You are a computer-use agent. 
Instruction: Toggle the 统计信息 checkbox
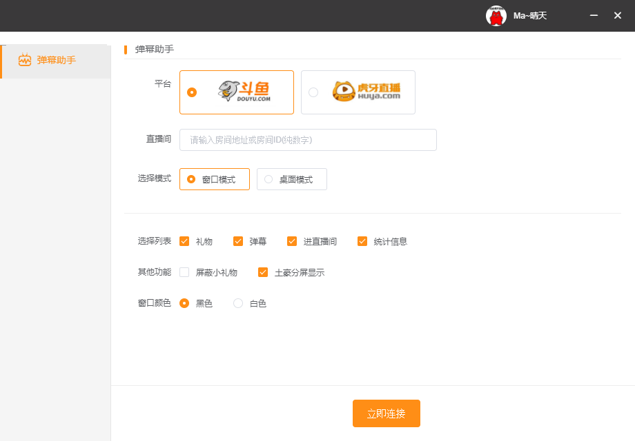[362, 241]
